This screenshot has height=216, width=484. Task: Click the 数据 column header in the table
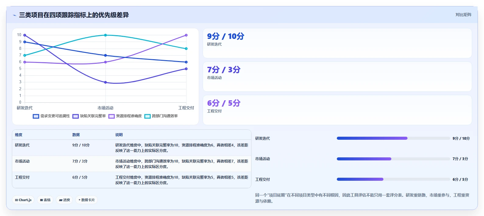point(76,135)
